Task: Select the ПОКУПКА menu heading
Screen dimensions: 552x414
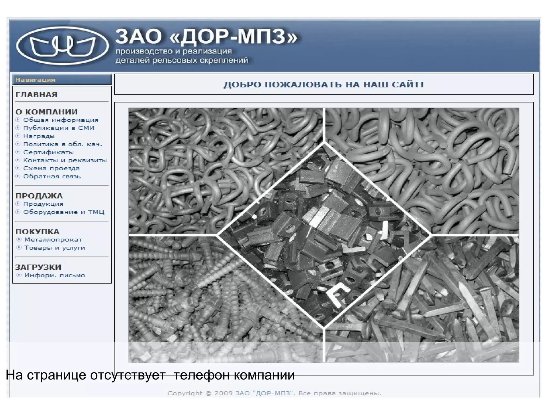Action: [37, 231]
